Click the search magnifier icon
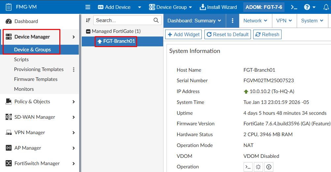Image resolution: width=331 pixels, height=172 pixels. coord(156,20)
